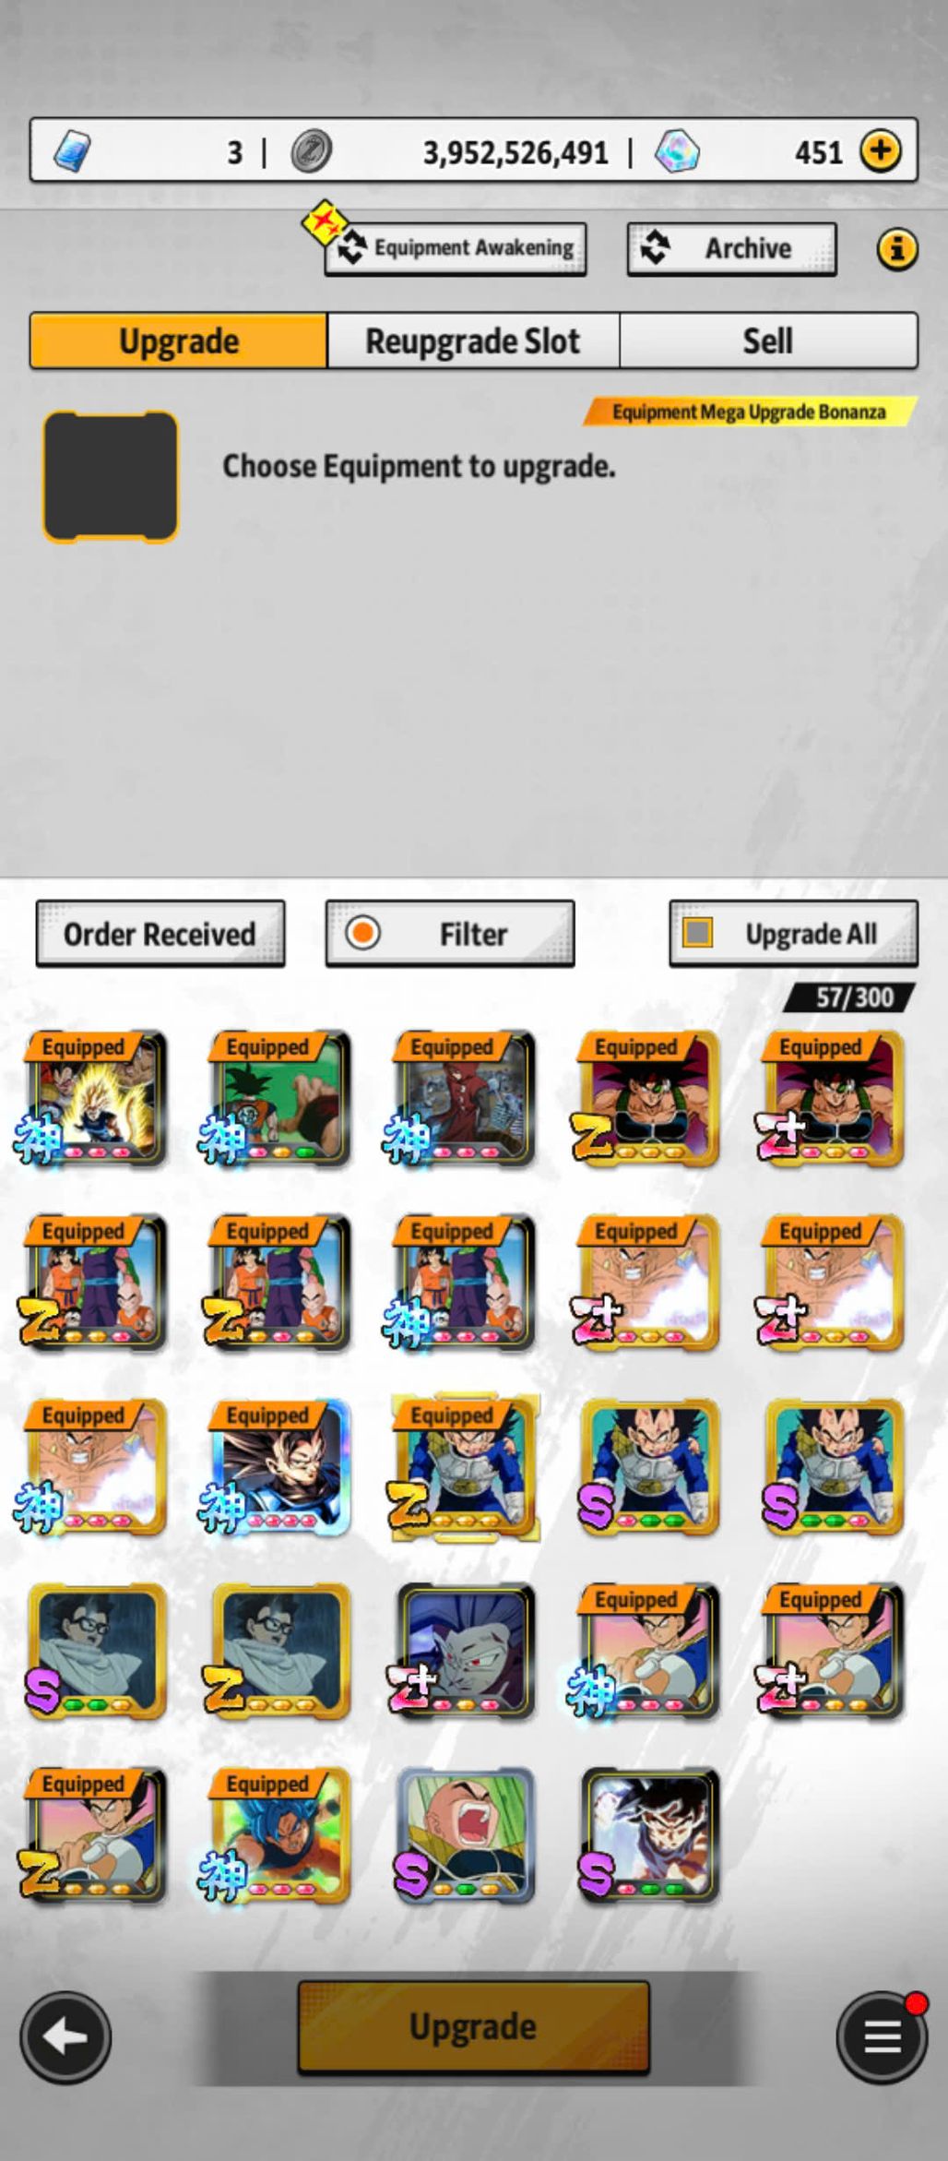
Task: Tap the empty dark equipment slot
Action: pyautogui.click(x=111, y=476)
